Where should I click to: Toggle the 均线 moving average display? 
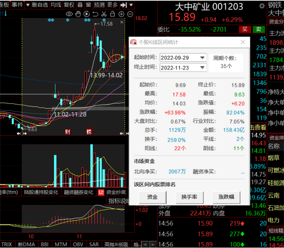56,5
